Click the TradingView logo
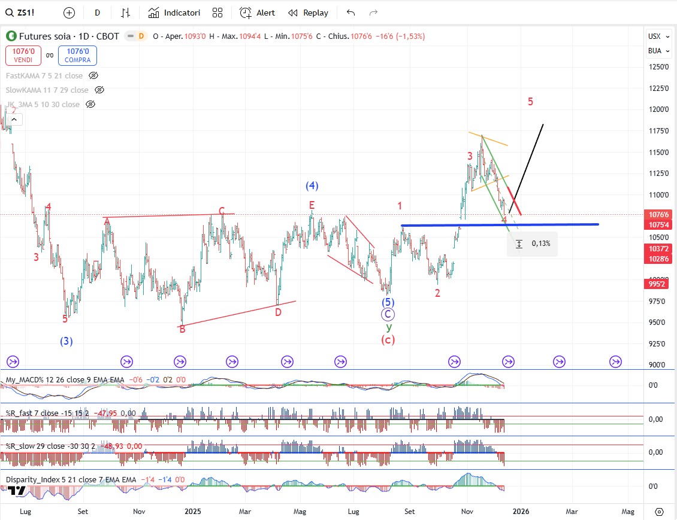This screenshot has height=520, width=677. coord(16,491)
